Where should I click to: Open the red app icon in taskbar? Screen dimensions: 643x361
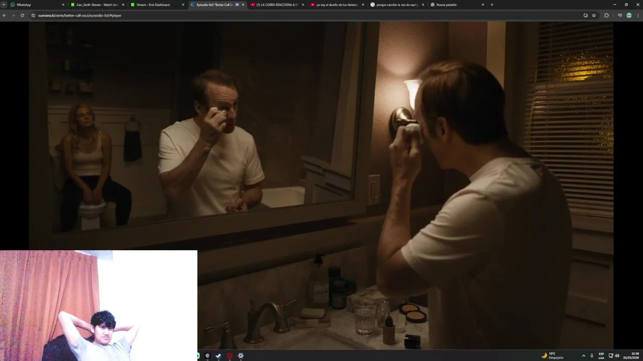click(230, 356)
